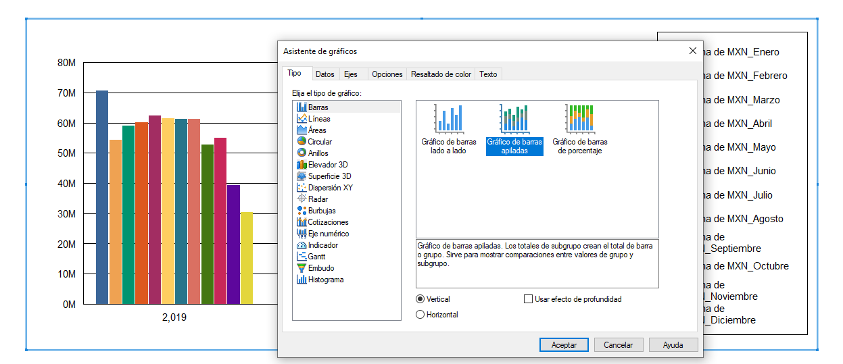843x364 pixels.
Task: Click the Aceptar button
Action: 564,345
